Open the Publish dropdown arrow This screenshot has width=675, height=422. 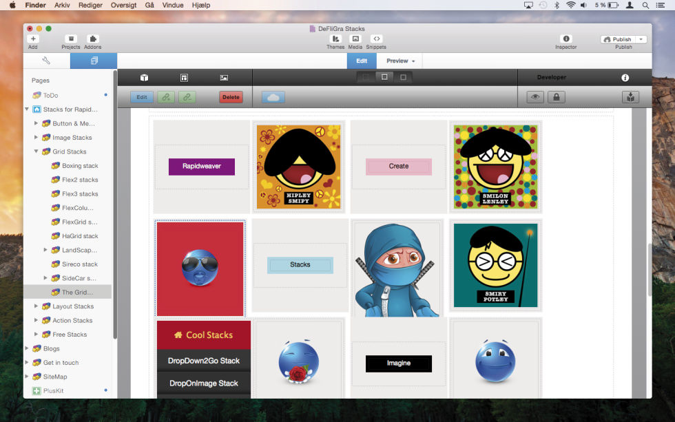click(641, 39)
